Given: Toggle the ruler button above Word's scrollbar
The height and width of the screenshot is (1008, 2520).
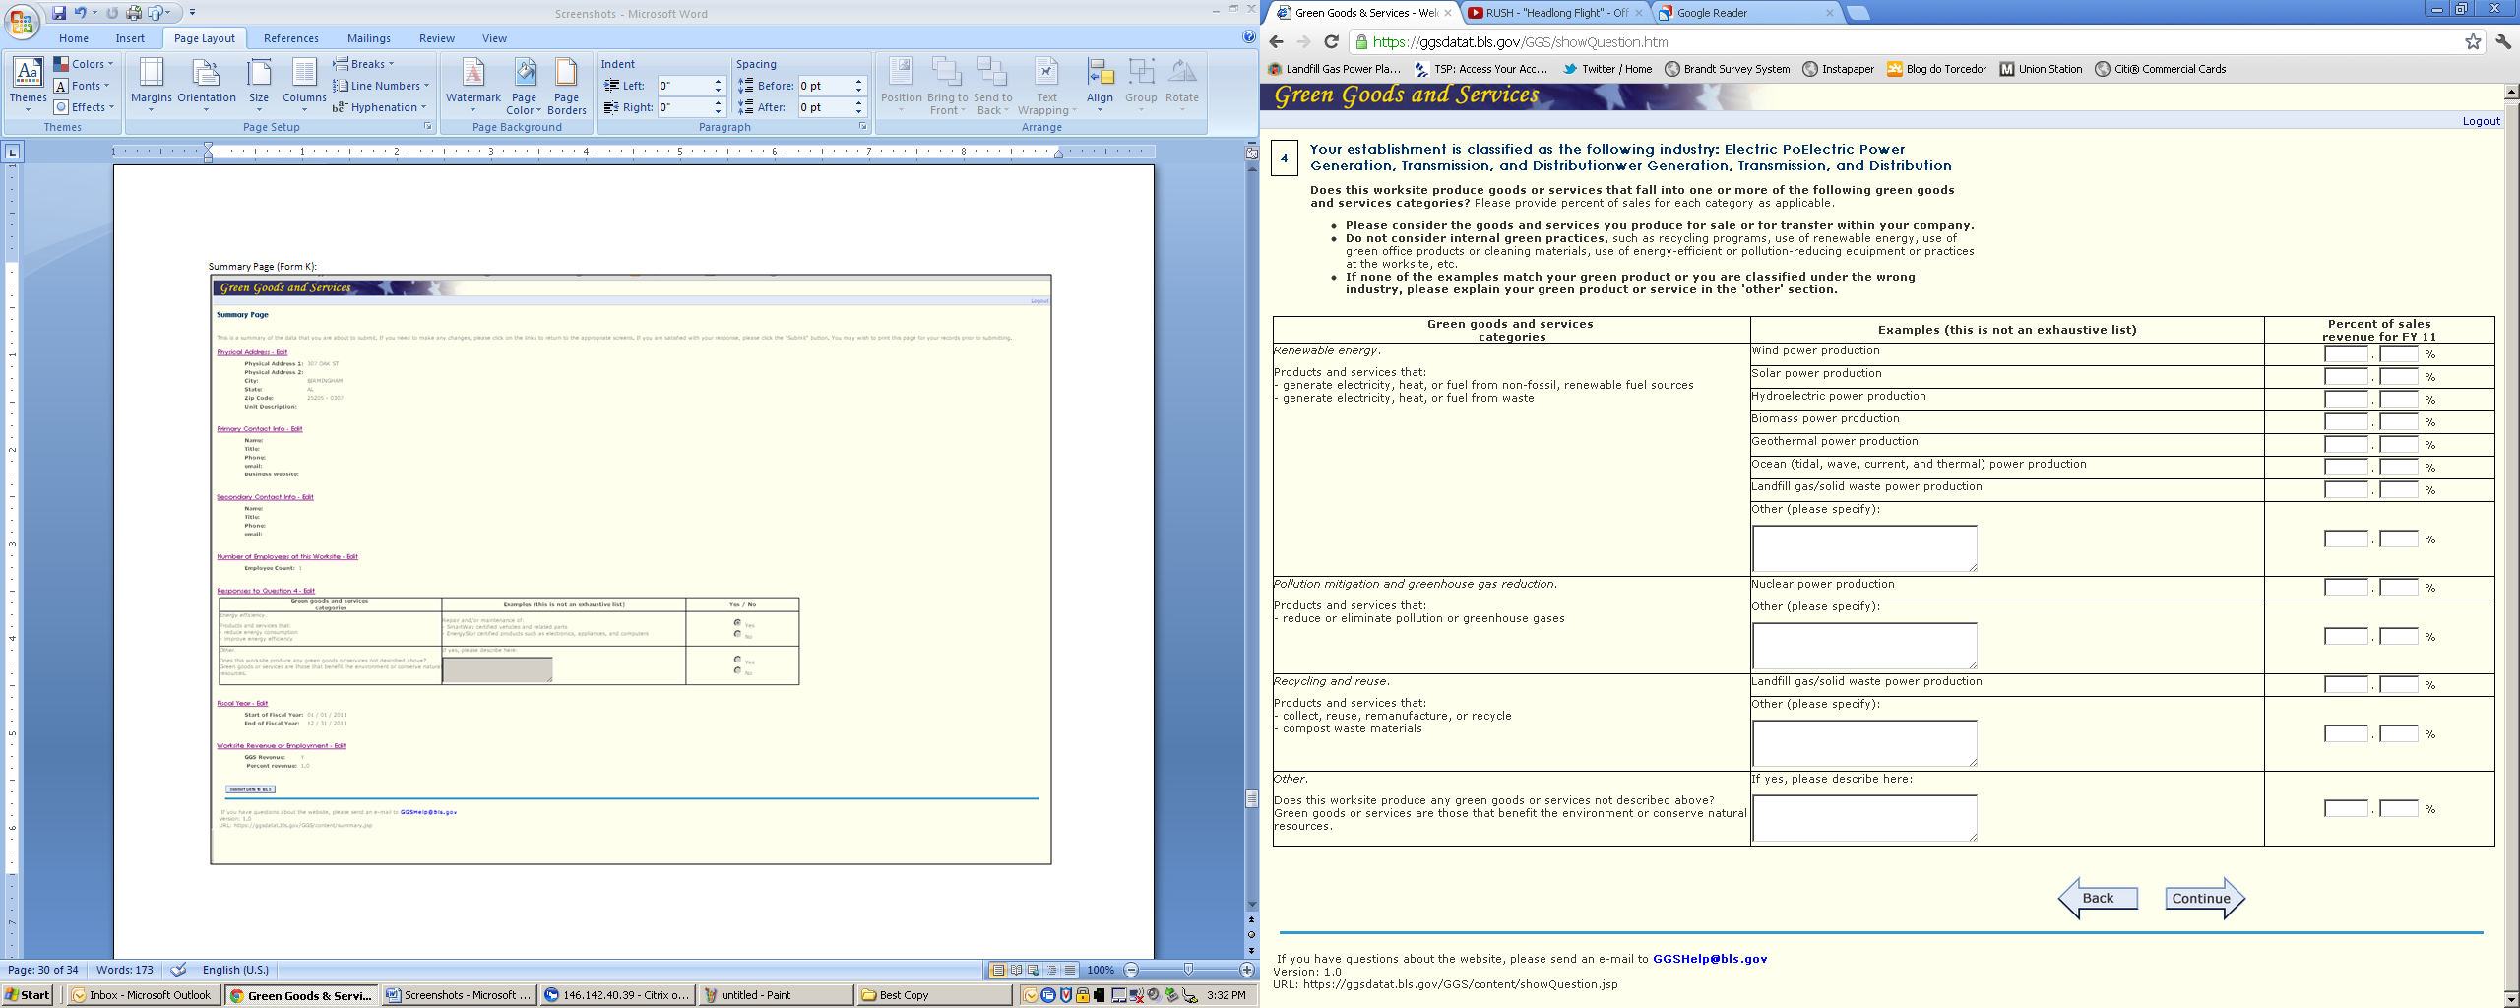Looking at the screenshot, I should 1251,153.
